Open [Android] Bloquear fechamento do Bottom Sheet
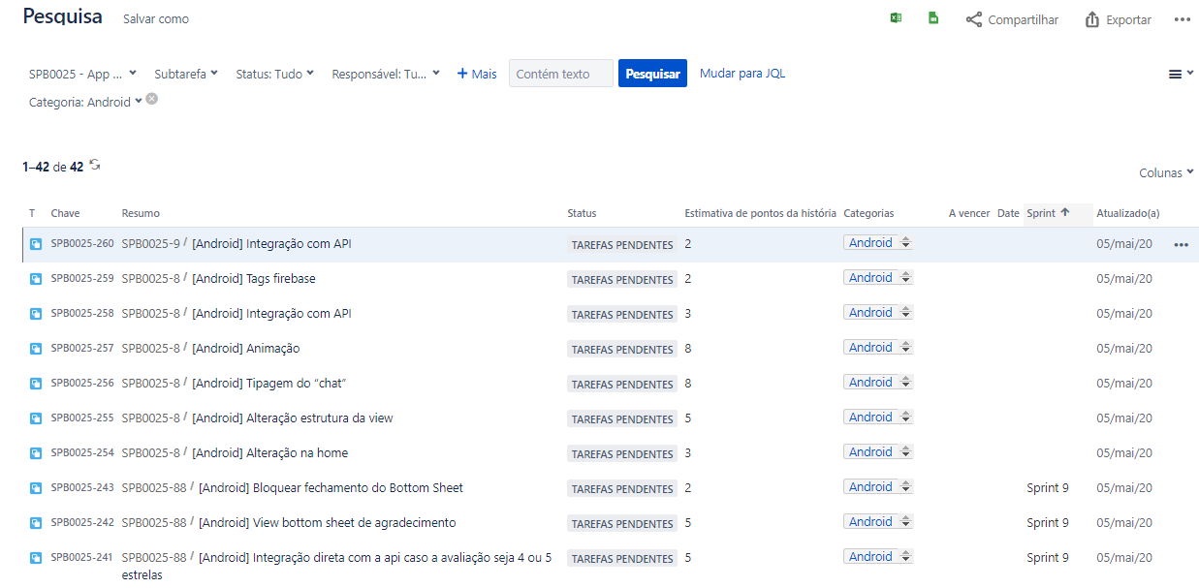The image size is (1199, 588). click(331, 488)
